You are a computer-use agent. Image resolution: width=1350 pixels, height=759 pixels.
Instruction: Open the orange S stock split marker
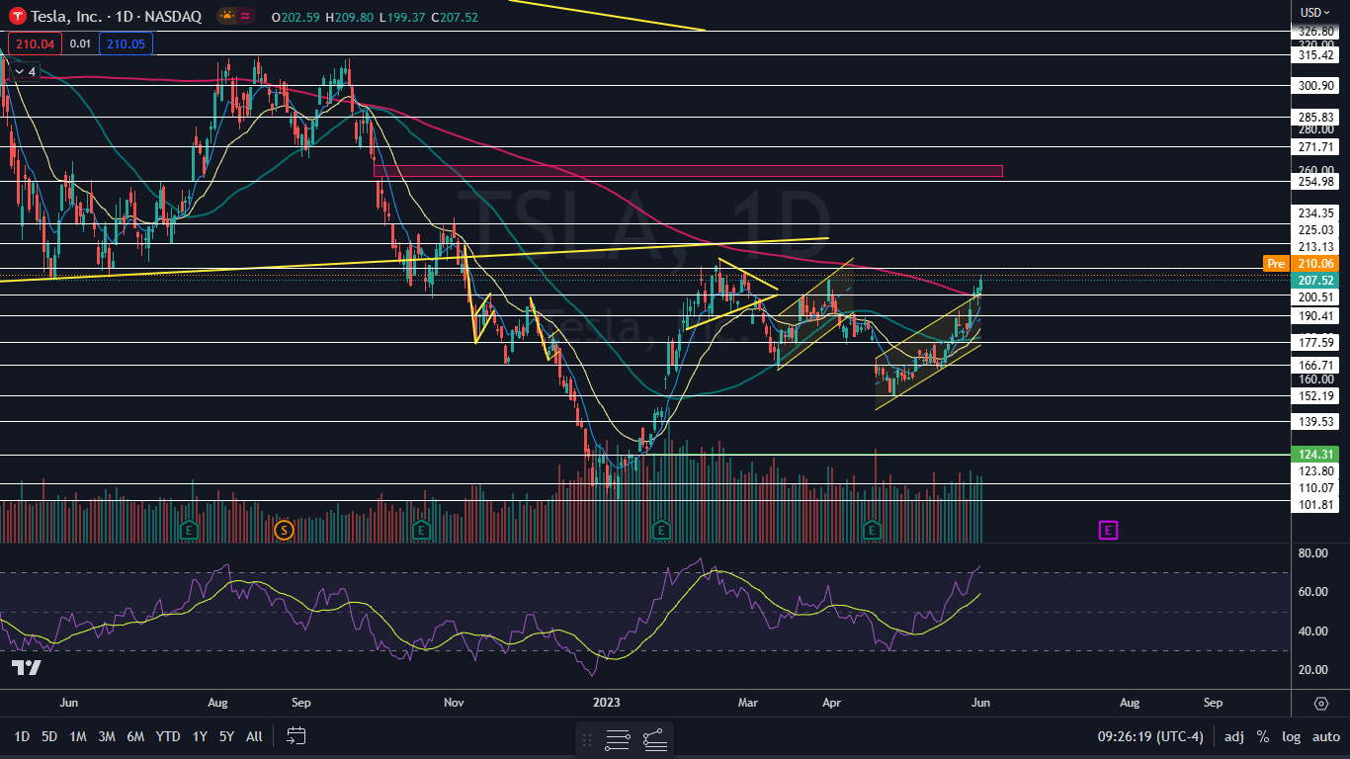(284, 531)
